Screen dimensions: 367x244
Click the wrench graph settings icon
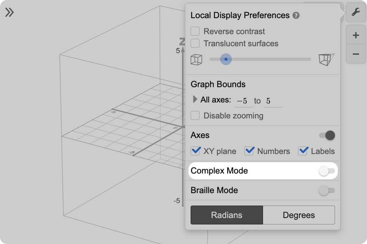coord(355,13)
